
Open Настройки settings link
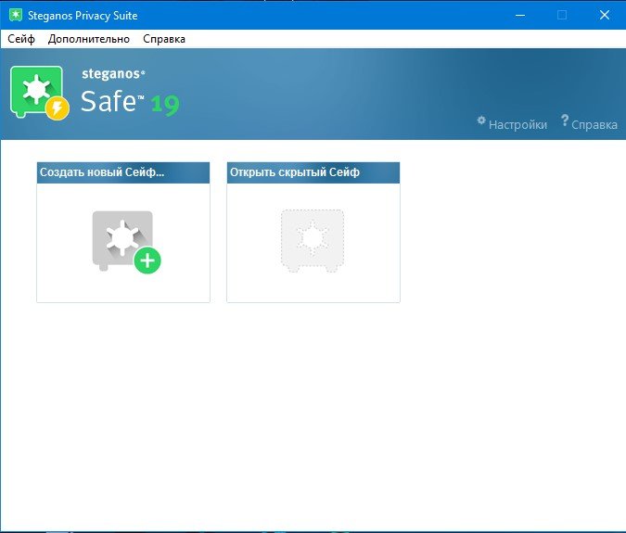click(517, 125)
